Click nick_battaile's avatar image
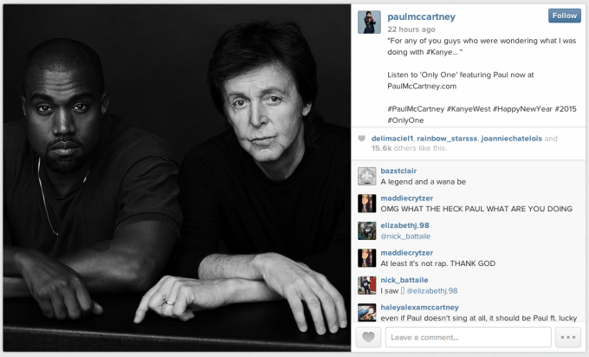 (x=366, y=285)
